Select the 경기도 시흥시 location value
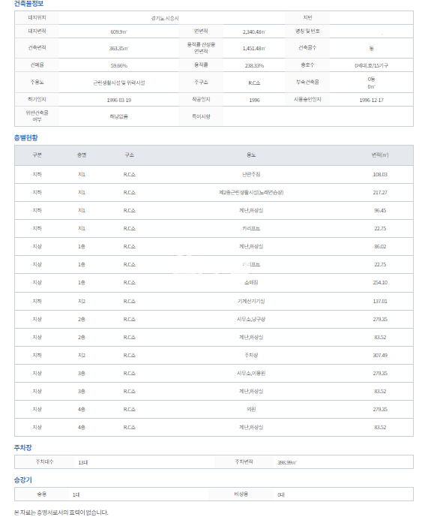 (x=165, y=18)
